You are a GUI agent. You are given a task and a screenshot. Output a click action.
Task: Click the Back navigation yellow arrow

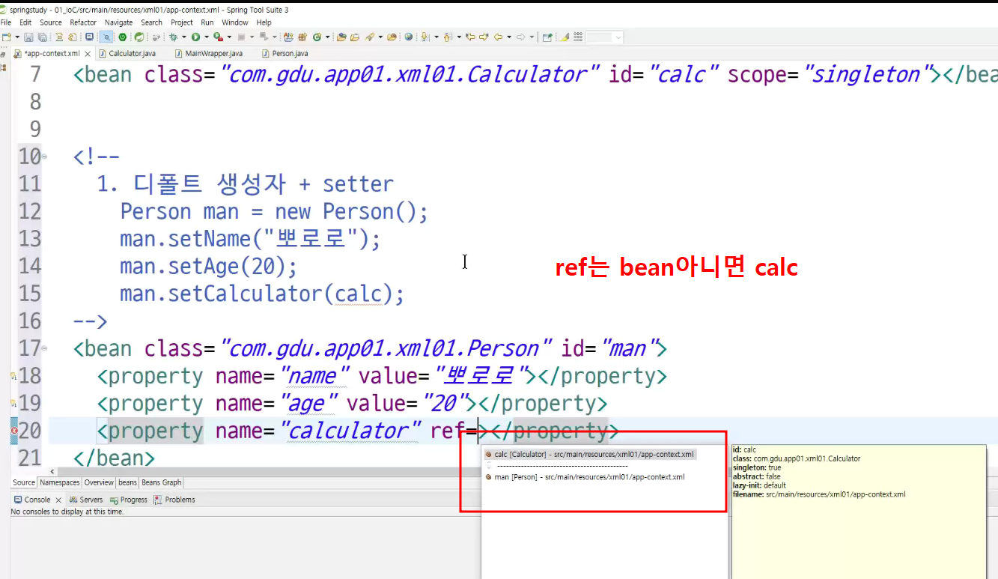(498, 37)
